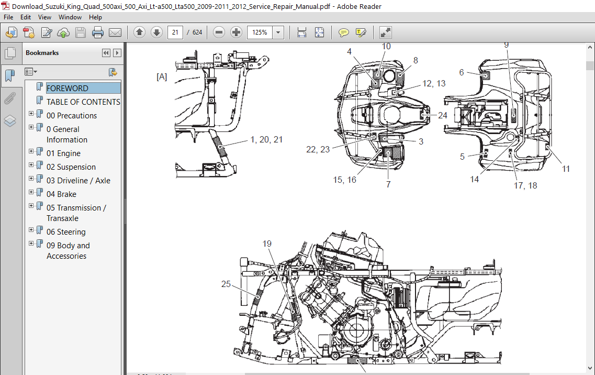
Task: Click the Bookmarks panel right arrow button
Action: point(117,53)
